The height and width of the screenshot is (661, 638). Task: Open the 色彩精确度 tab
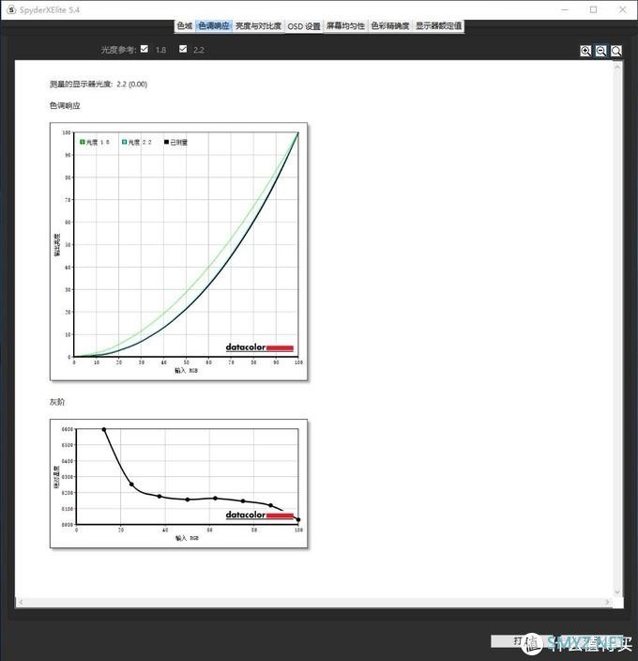tap(390, 26)
